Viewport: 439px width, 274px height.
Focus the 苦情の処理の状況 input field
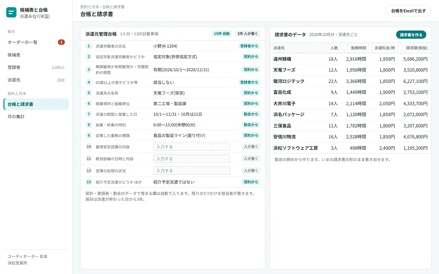192,171
